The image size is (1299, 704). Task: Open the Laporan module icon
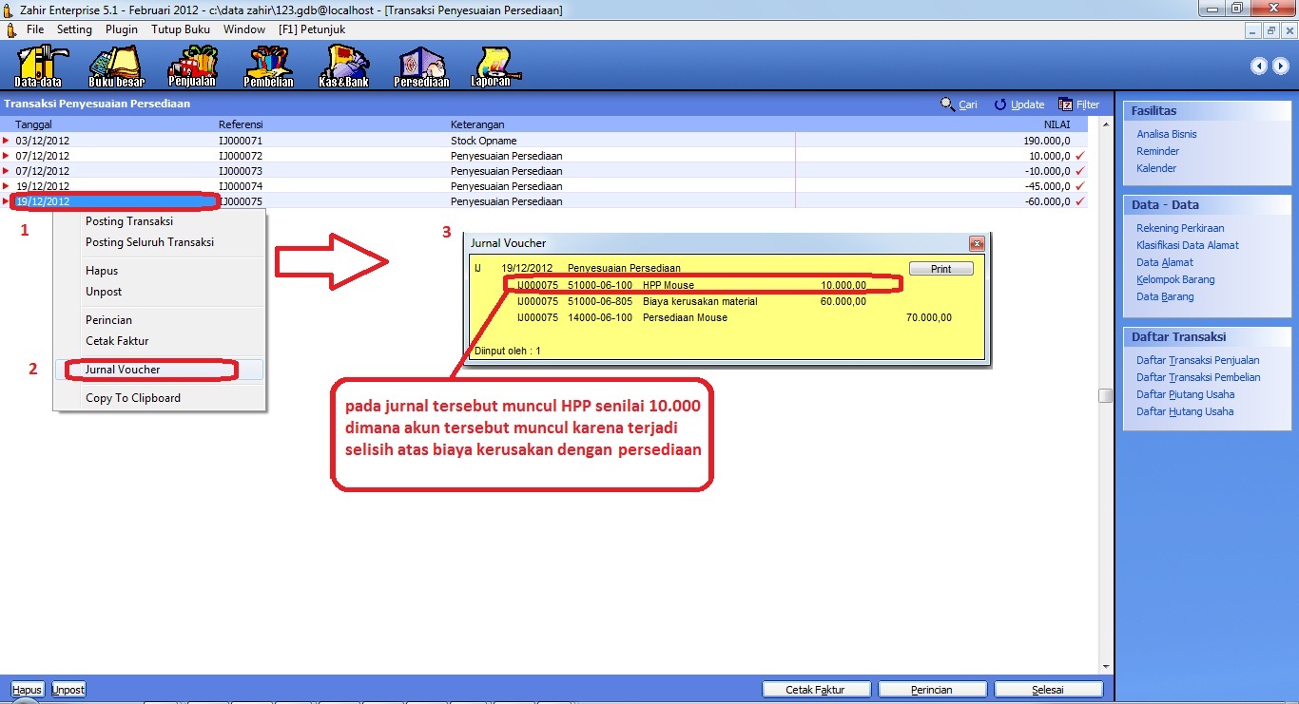[491, 66]
